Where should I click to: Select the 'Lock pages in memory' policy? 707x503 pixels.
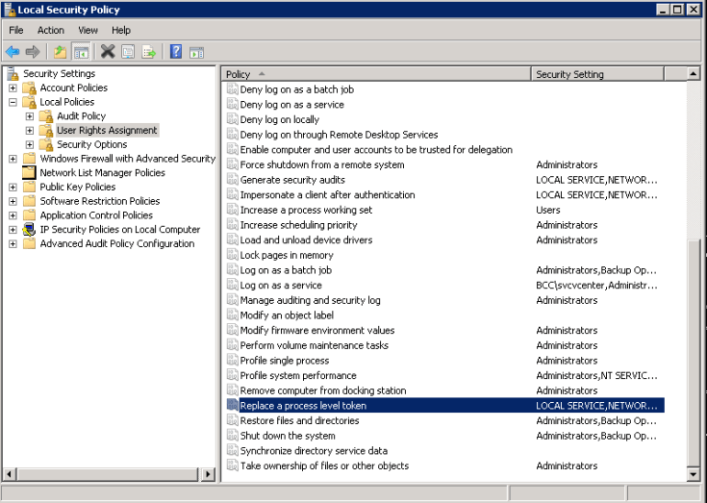point(286,255)
